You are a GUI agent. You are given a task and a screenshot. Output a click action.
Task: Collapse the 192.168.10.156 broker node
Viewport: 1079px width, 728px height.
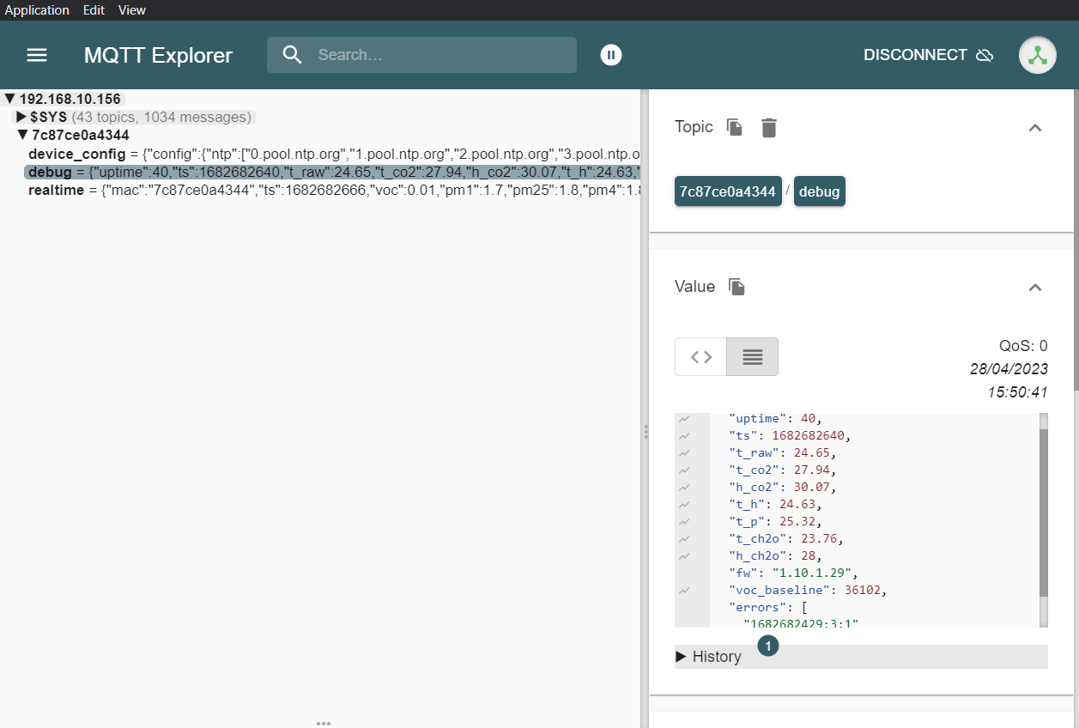click(10, 100)
